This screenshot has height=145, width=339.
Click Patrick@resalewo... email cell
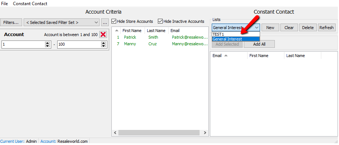190,37
